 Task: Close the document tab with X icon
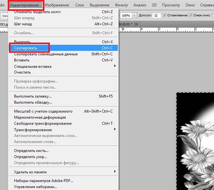coord(136,24)
